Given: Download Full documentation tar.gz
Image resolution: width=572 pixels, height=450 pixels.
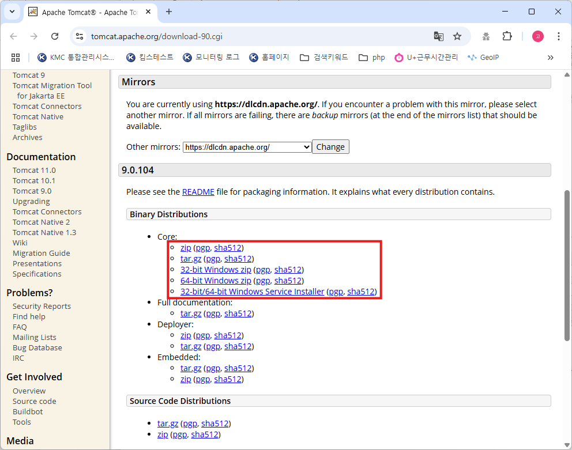Looking at the screenshot, I should [x=191, y=313].
